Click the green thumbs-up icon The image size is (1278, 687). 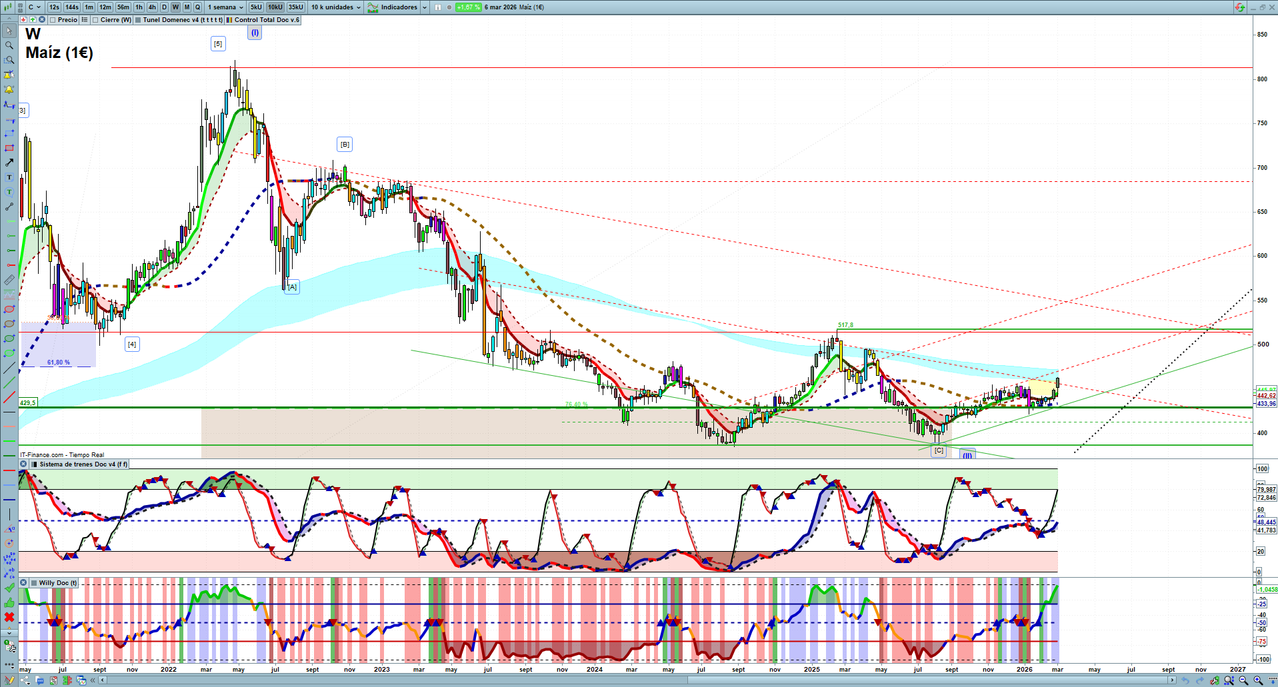pos(9,602)
